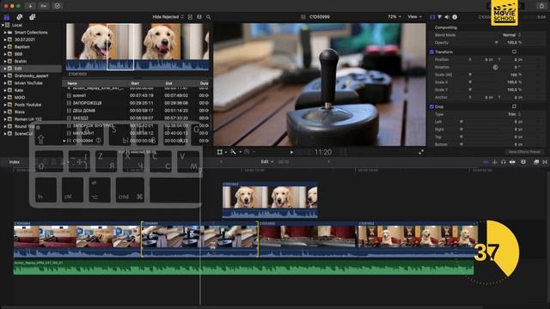
Task: Show the Transitions browser
Action: [x=545, y=162]
